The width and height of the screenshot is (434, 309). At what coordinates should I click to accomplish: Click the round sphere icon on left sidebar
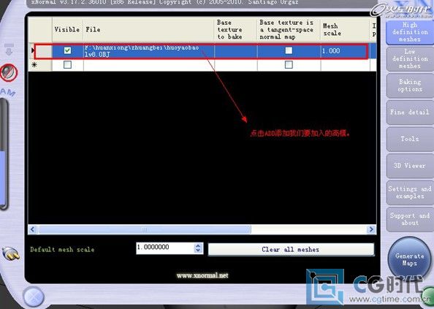click(x=8, y=72)
